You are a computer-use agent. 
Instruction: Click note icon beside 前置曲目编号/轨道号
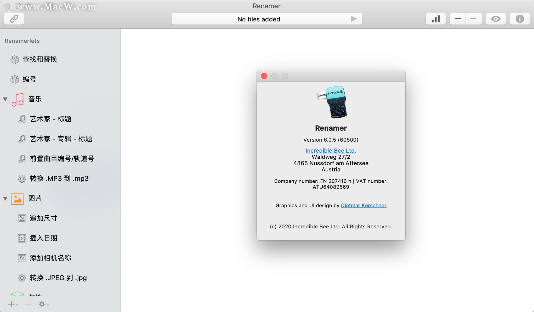[22, 159]
